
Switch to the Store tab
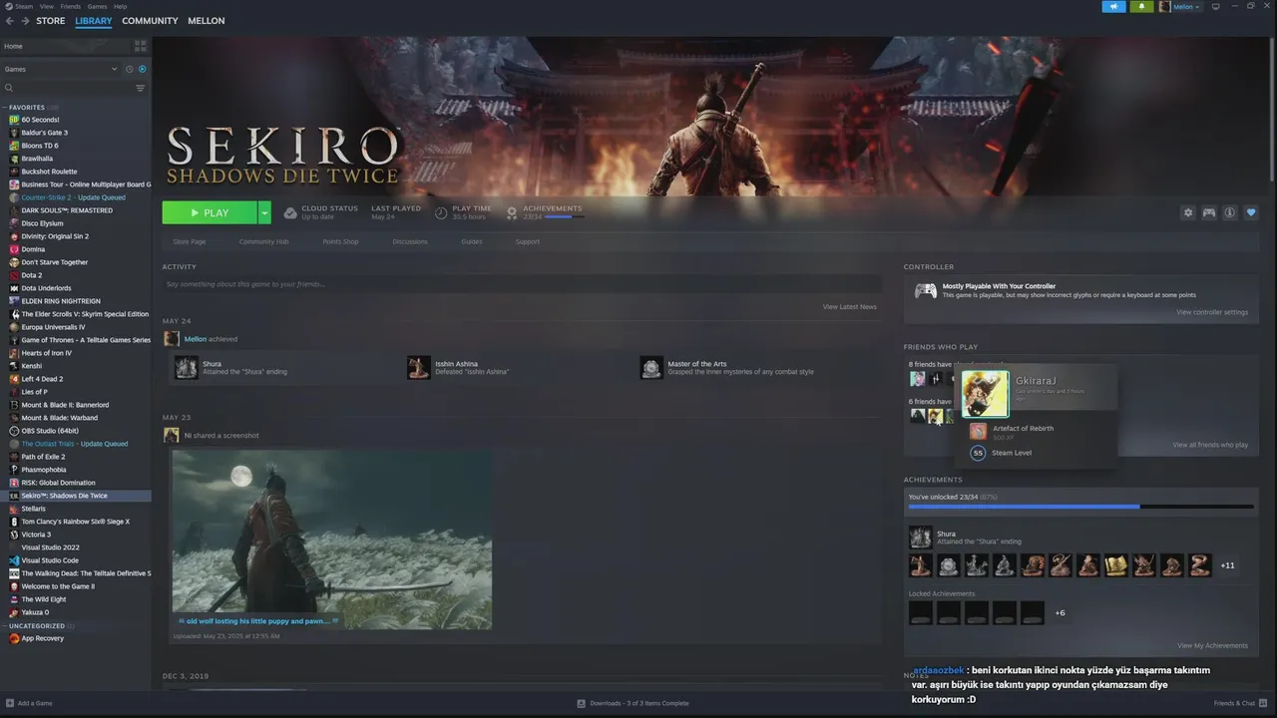point(51,21)
